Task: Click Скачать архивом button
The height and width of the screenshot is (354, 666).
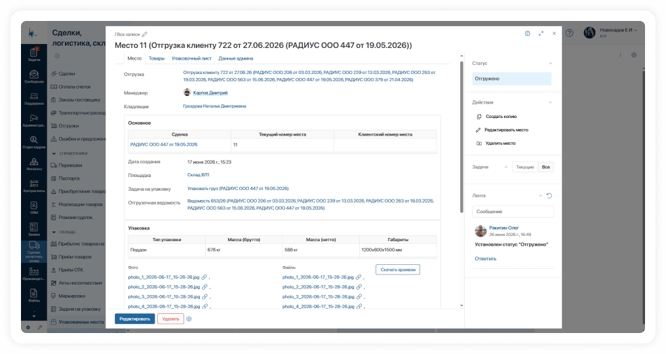Action: [397, 269]
